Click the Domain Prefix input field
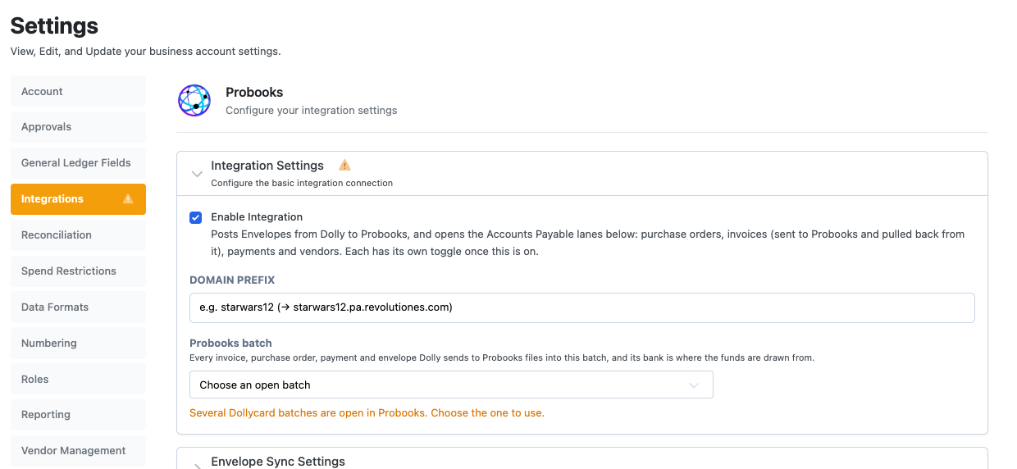Viewport: 1017px width, 469px height. click(582, 307)
